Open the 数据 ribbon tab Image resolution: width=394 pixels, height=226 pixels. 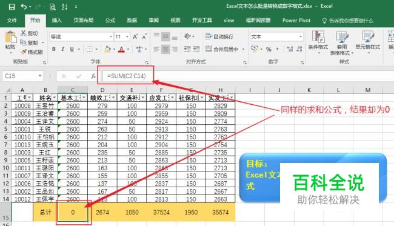coord(132,21)
